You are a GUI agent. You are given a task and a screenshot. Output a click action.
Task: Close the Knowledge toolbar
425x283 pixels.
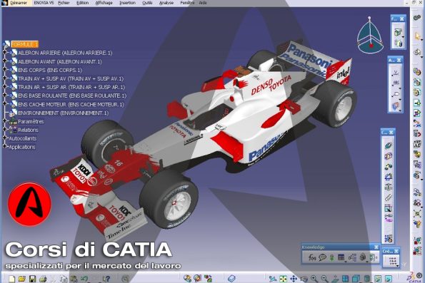(x=376, y=247)
